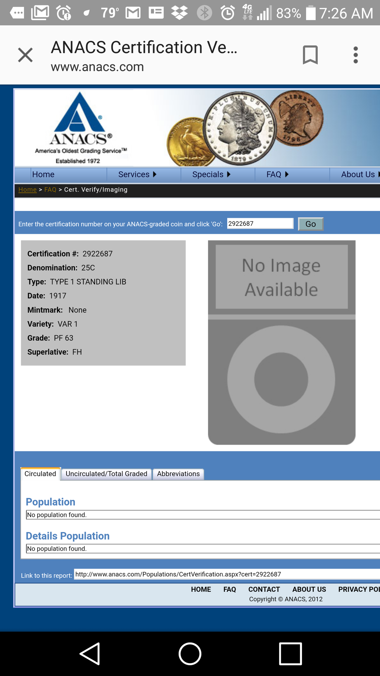Click the Denomination: 25C line

61,268
